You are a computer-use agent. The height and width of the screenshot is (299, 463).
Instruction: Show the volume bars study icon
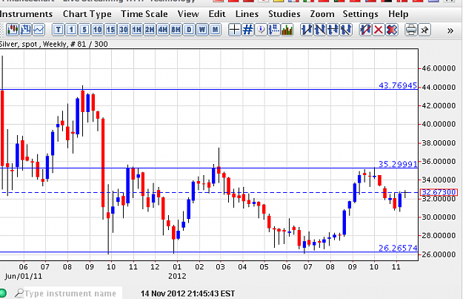pyautogui.click(x=287, y=30)
